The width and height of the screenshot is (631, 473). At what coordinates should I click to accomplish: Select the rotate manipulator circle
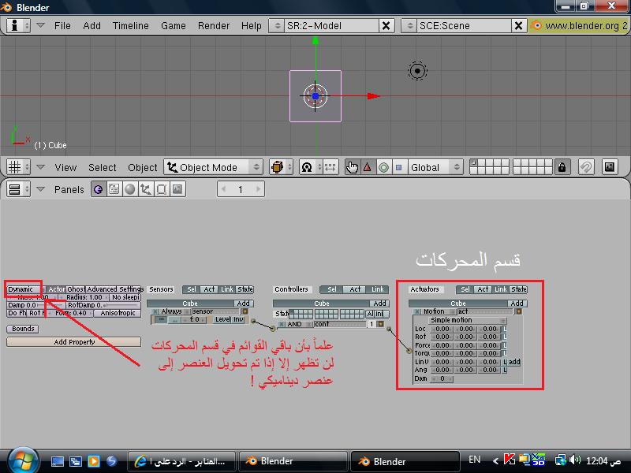[x=383, y=167]
